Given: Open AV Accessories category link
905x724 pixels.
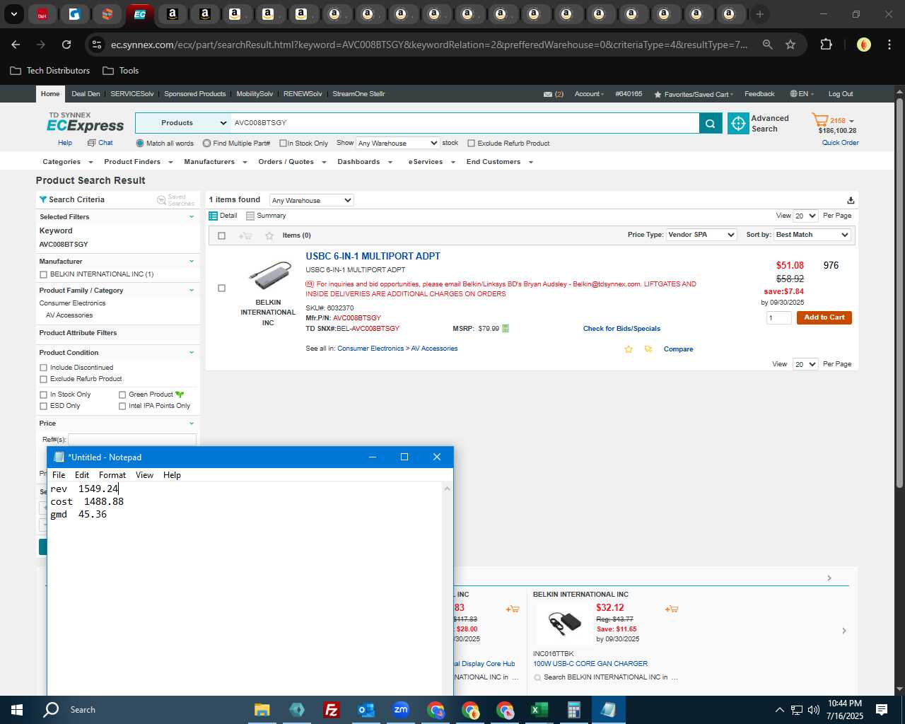Looking at the screenshot, I should click(434, 349).
